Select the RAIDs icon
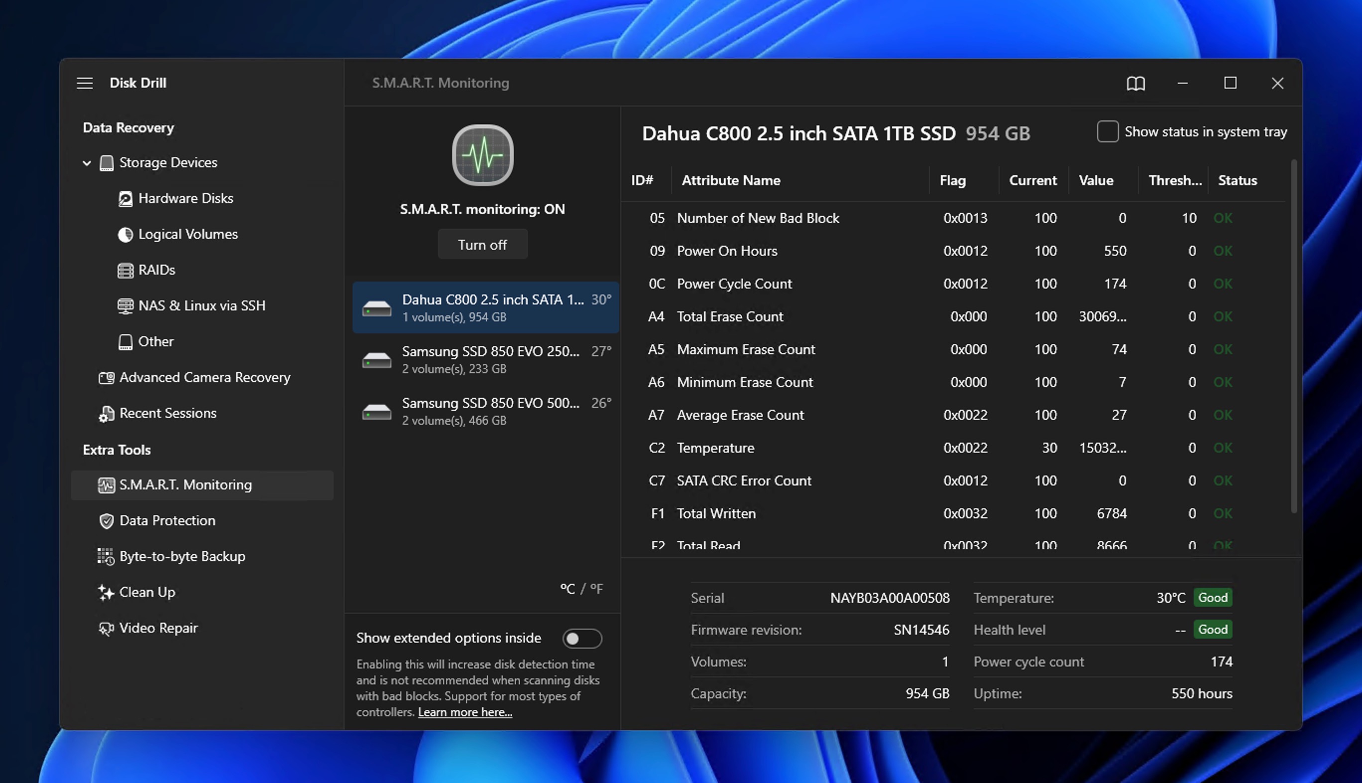The width and height of the screenshot is (1362, 783). 125,271
